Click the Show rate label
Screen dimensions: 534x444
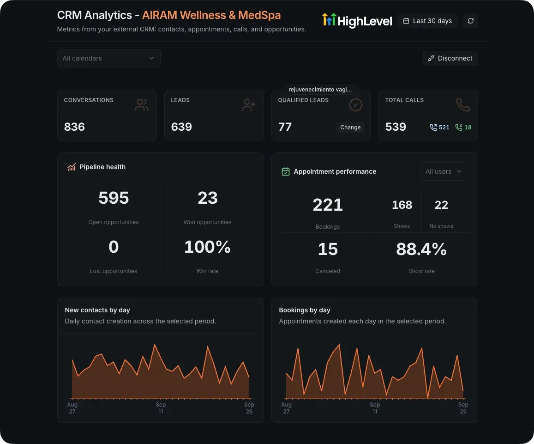click(x=421, y=271)
